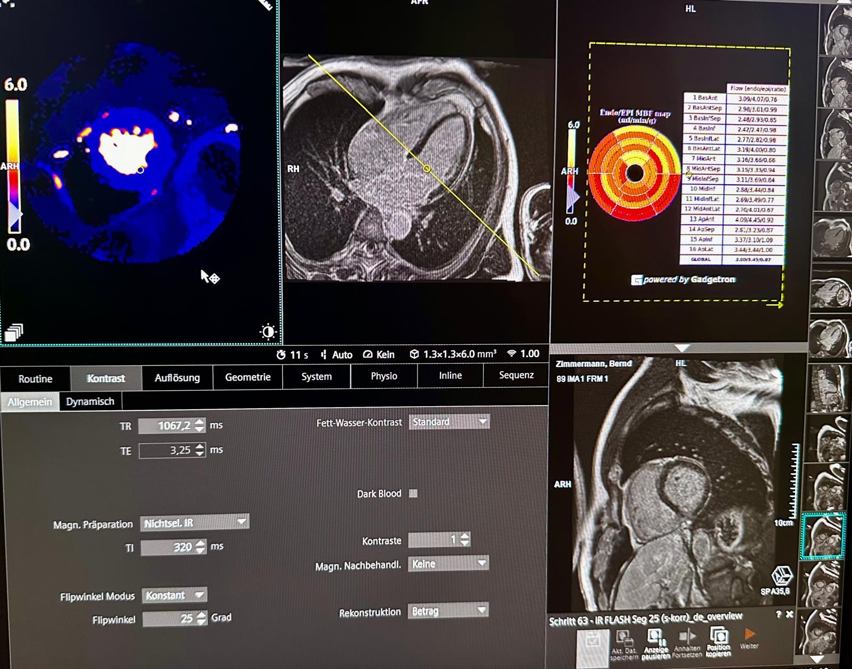The image size is (852, 669).
Task: Click the Akt. Dat. speichern icon
Action: (x=623, y=637)
